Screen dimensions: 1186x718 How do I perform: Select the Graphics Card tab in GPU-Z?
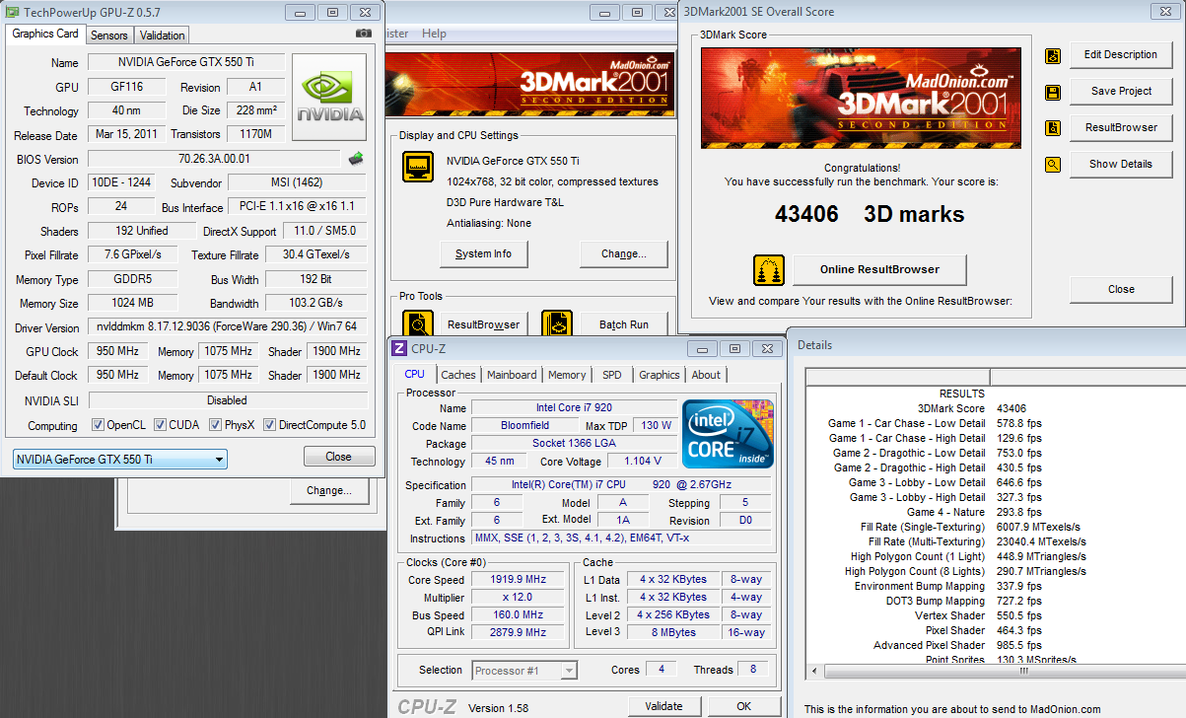click(45, 34)
